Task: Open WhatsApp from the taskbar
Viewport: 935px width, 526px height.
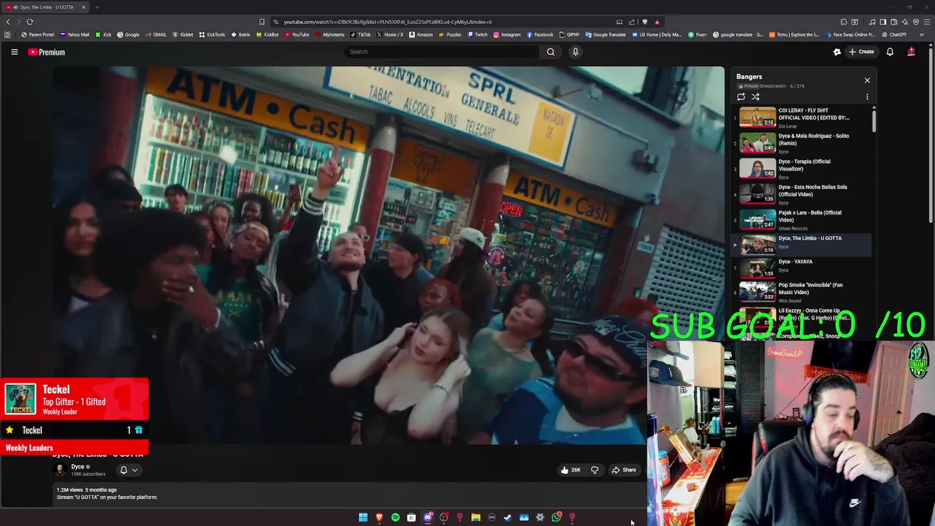Action: pyautogui.click(x=556, y=517)
